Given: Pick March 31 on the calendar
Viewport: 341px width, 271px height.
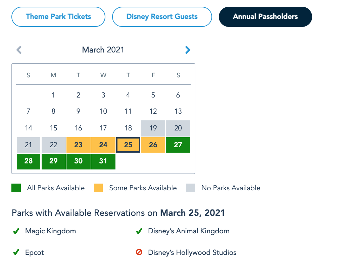Looking at the screenshot, I should click(103, 161).
